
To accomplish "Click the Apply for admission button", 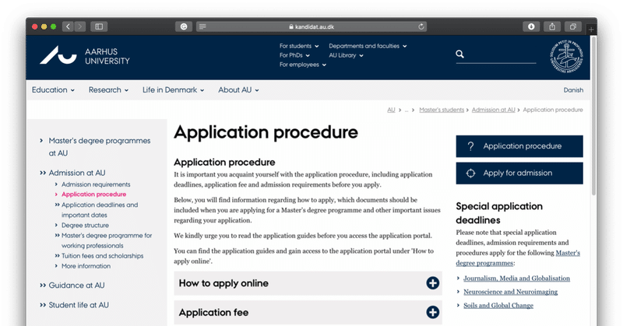I will coord(519,174).
